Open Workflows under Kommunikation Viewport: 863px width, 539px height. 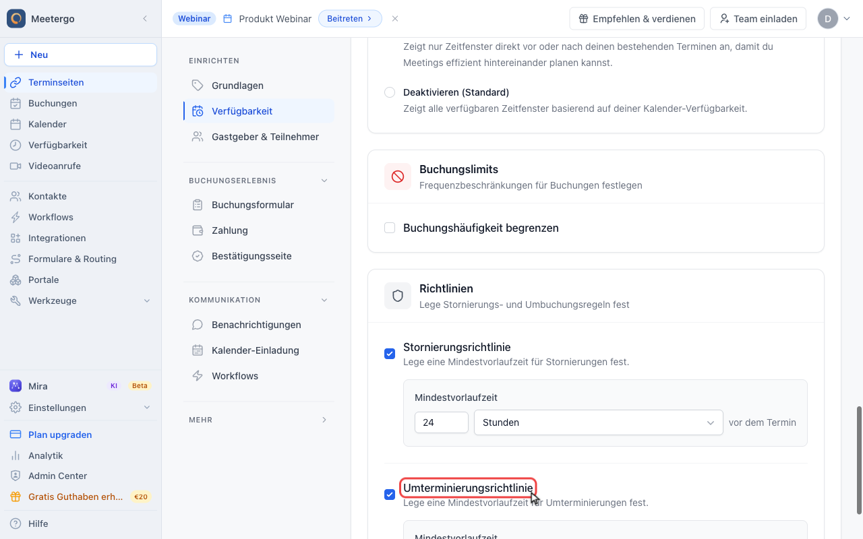point(259,376)
